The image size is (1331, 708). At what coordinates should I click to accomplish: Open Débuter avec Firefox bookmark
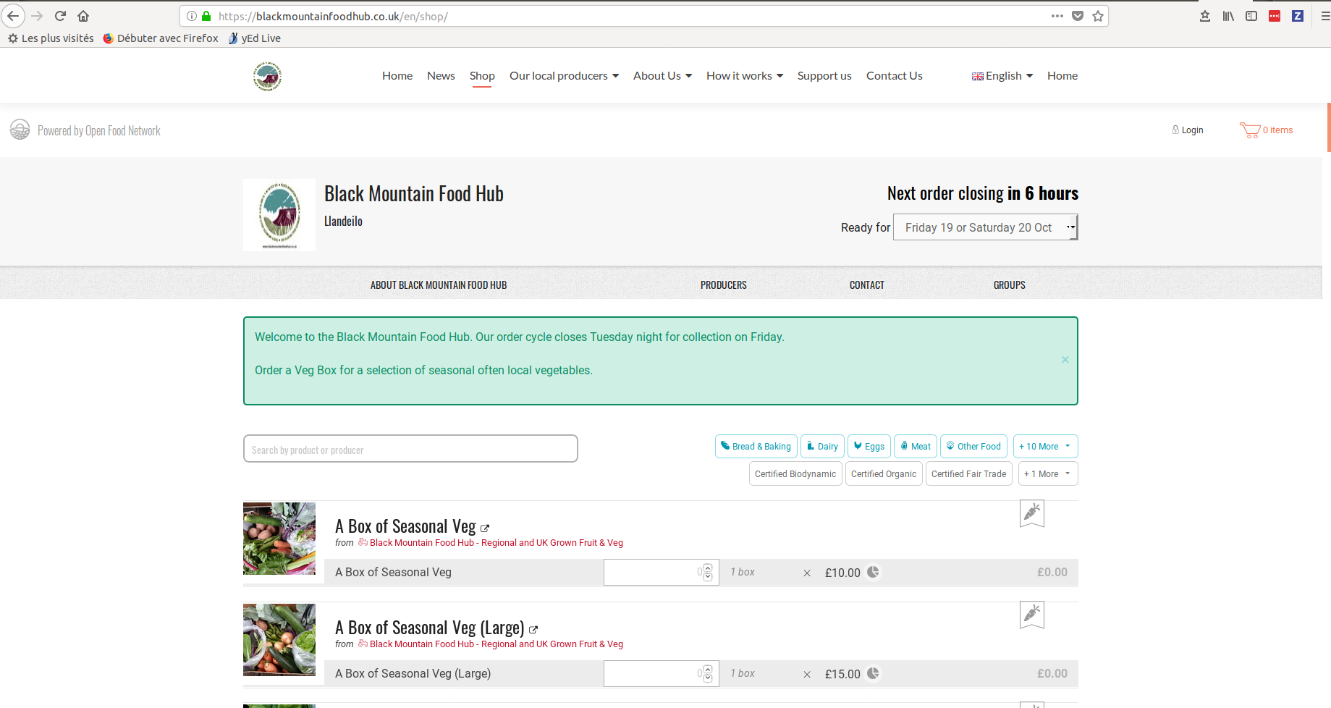pyautogui.click(x=161, y=38)
